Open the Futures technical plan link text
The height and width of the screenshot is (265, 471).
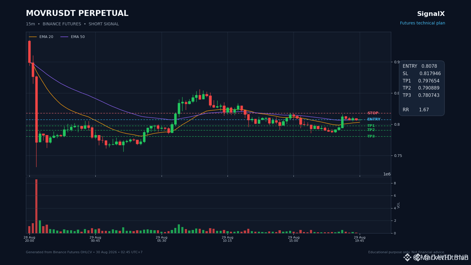[422, 23]
